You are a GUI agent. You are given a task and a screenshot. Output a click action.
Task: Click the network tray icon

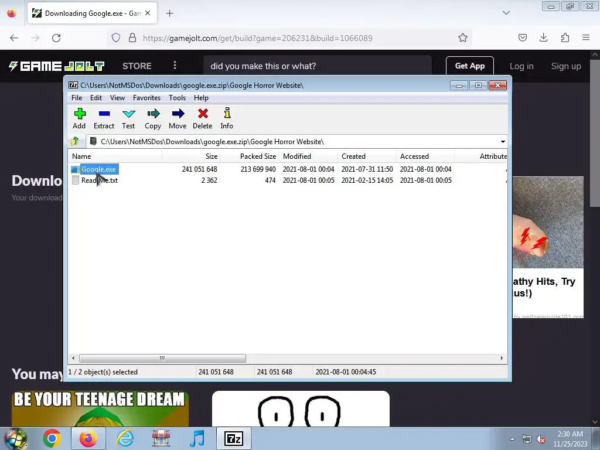527,439
